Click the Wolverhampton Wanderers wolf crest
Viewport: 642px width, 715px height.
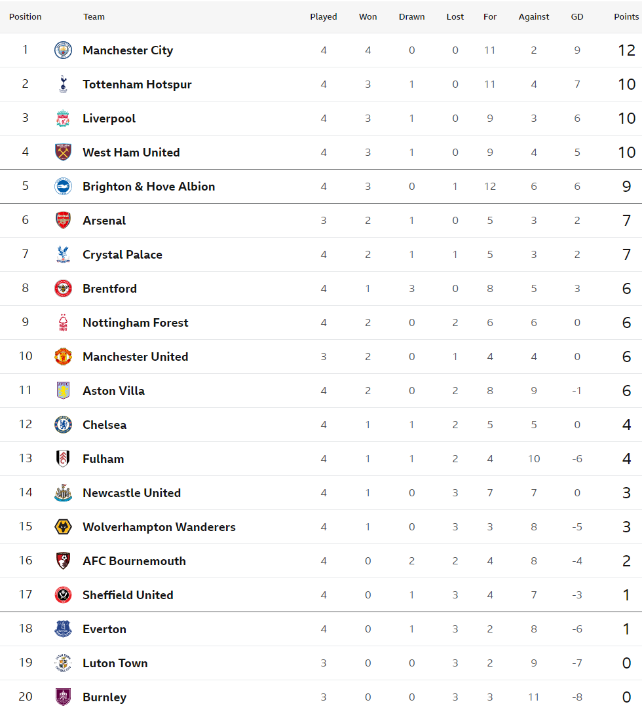(63, 527)
